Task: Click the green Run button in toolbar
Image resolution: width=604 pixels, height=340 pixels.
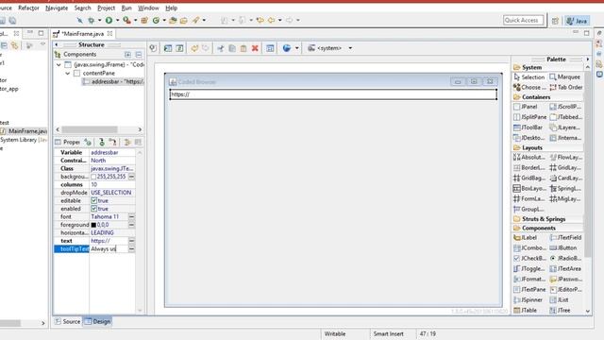Action: (x=109, y=20)
